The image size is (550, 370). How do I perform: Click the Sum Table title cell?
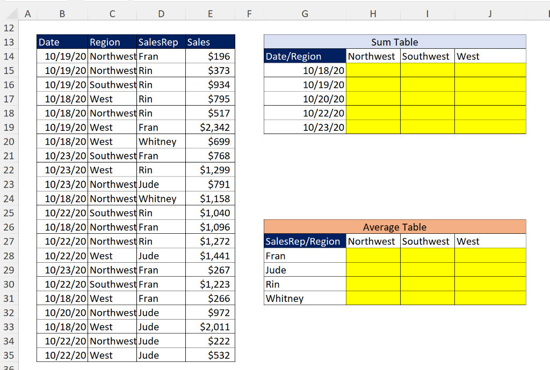tap(394, 42)
